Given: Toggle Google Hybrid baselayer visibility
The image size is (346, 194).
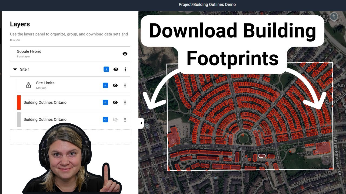Looking at the screenshot, I should (125, 54).
